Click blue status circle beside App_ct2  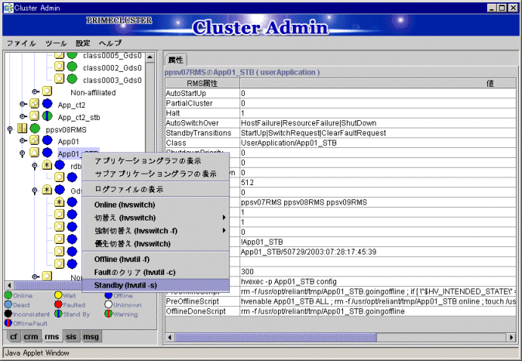point(47,104)
